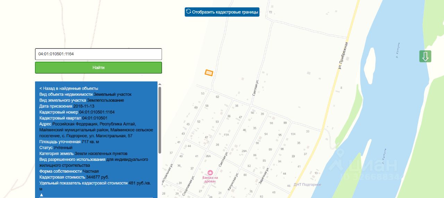
Task: Open the Банька на дровах map marker
Action: coord(210,172)
